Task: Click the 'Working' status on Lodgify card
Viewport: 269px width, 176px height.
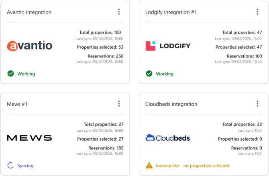Action: point(165,74)
